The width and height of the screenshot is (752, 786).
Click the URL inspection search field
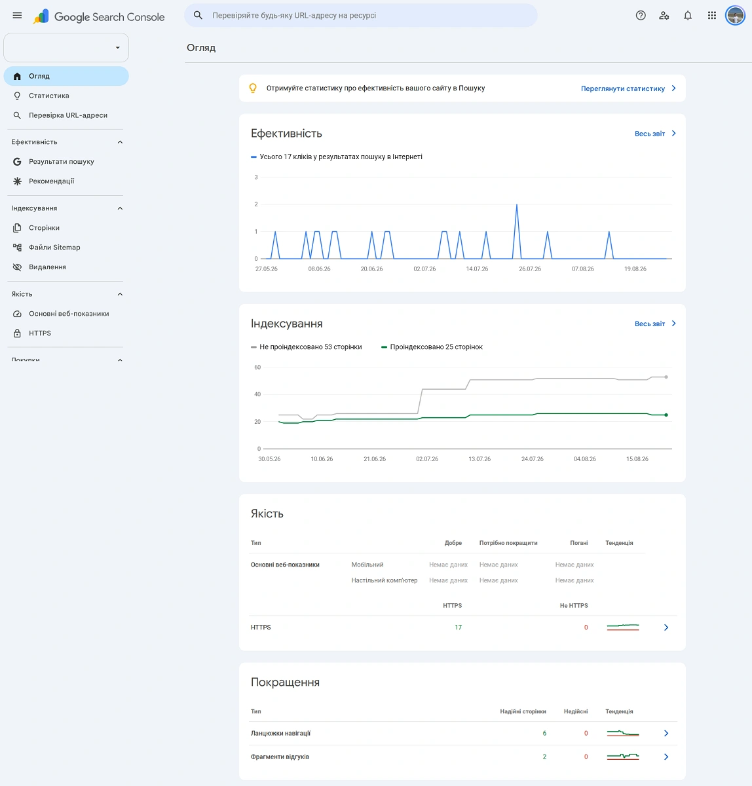click(x=361, y=15)
